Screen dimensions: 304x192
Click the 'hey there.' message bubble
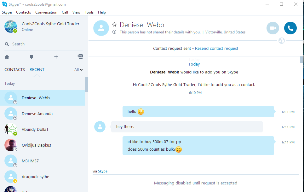pyautogui.click(x=187, y=127)
